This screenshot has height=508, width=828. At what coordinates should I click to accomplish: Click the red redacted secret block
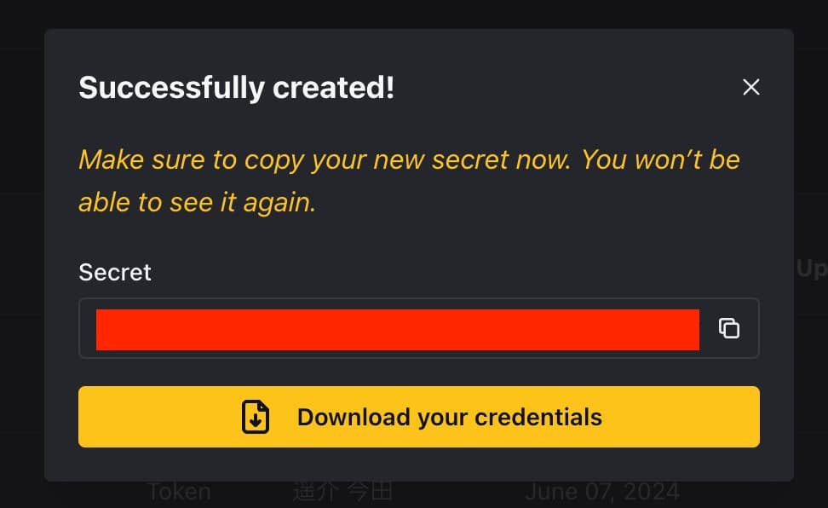398,330
